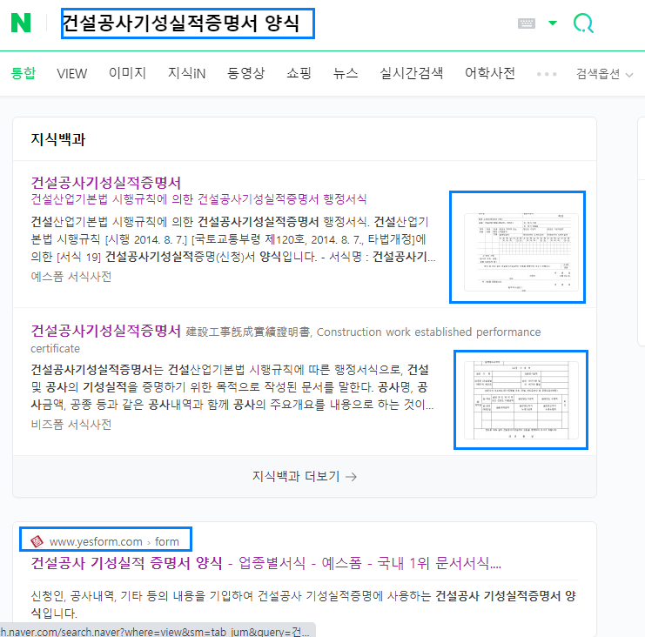Click description text starting 신청인, 공사내역

tap(303, 604)
